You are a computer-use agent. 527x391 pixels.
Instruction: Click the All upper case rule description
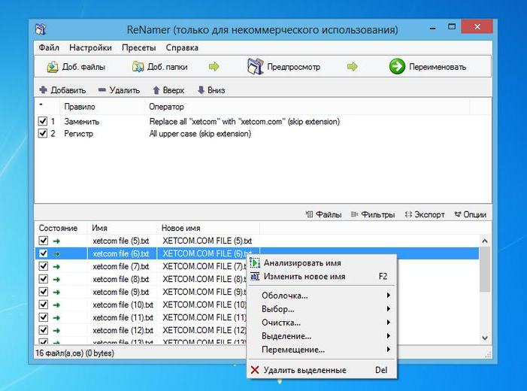point(200,134)
